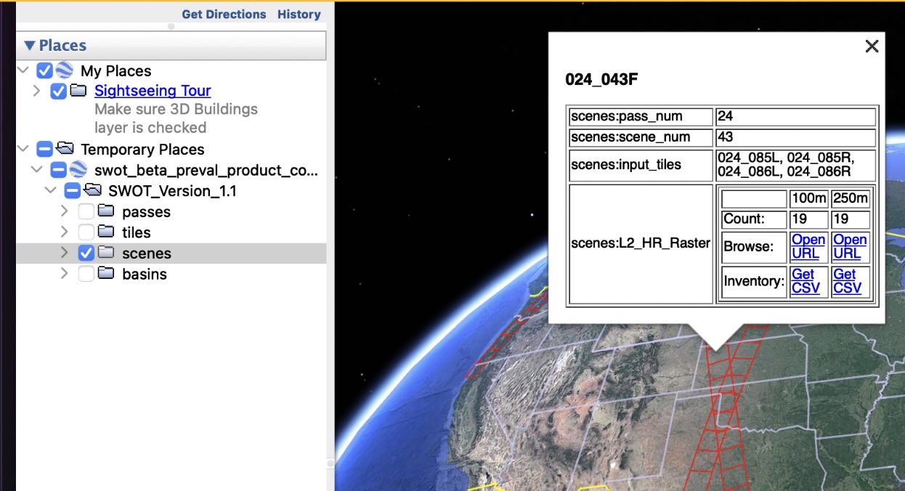Enable the basins layer checkbox

click(86, 274)
